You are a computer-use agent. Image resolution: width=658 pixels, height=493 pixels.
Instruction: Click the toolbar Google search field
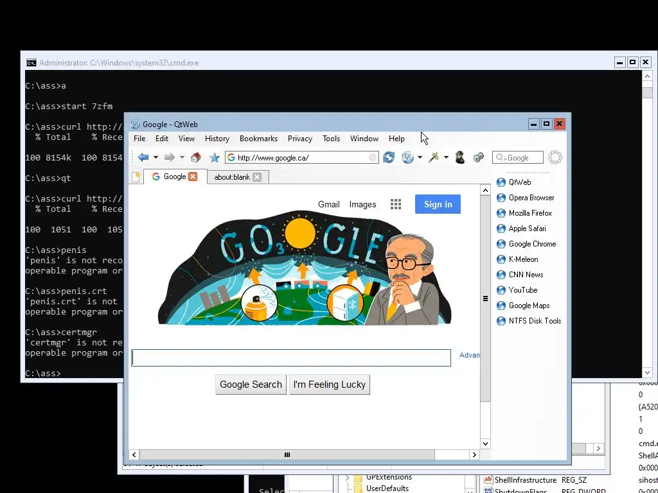518,158
